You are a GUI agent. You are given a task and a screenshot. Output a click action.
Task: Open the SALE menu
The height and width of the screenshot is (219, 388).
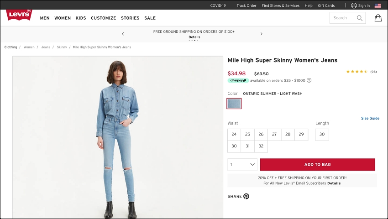click(150, 18)
